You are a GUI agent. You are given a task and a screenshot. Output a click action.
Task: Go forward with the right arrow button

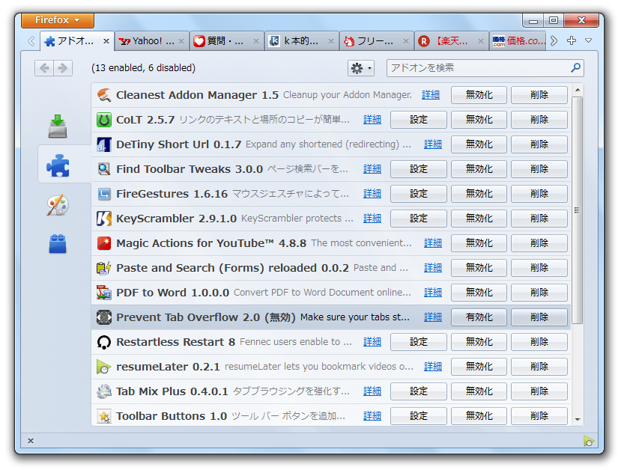pos(63,68)
